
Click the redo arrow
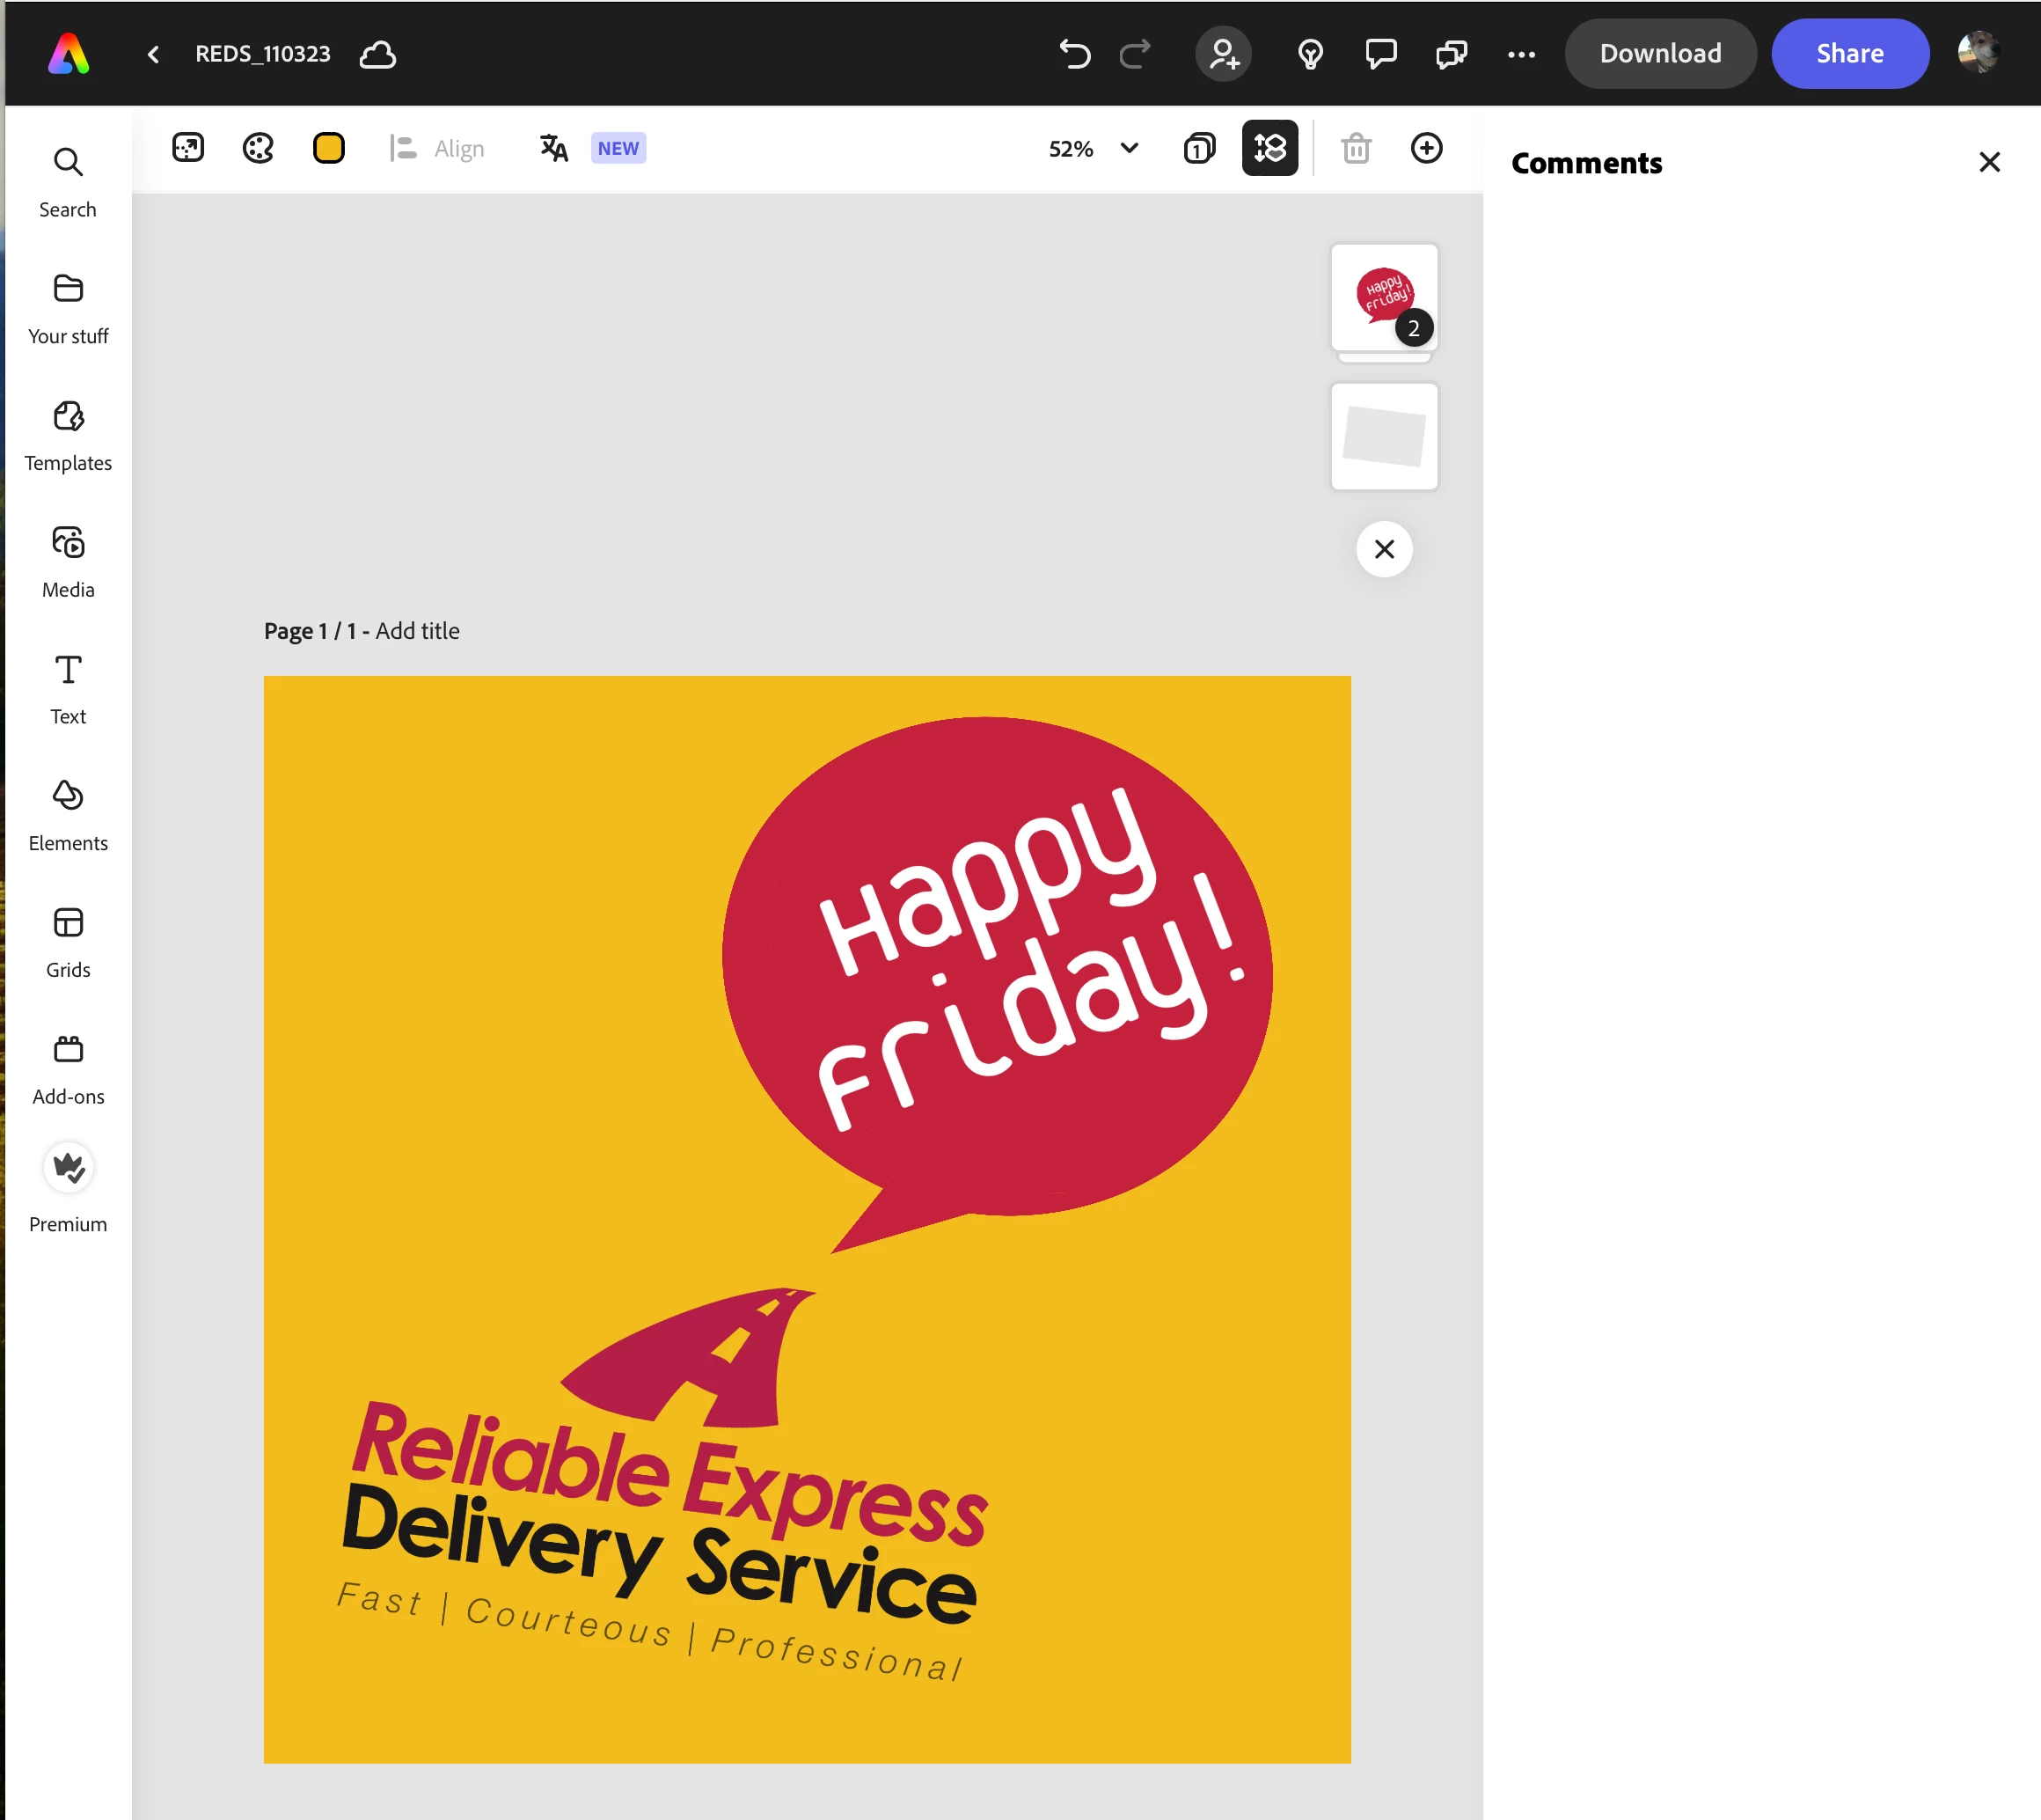click(x=1135, y=54)
